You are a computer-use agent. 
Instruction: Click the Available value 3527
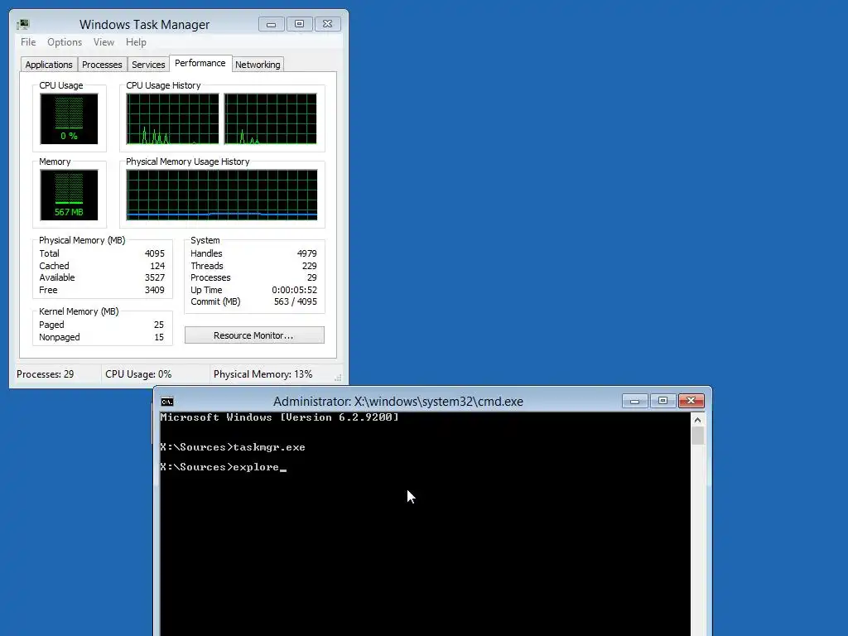(x=155, y=278)
